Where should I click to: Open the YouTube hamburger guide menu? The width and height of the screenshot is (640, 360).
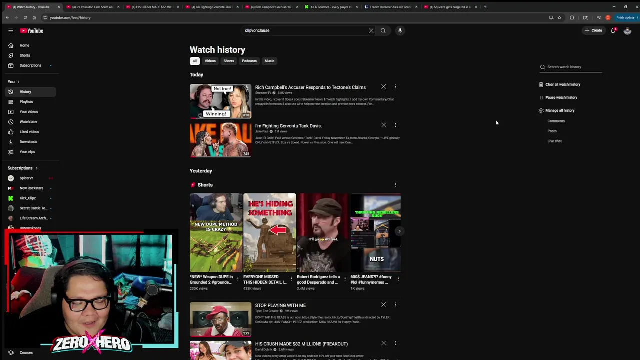click(x=11, y=30)
